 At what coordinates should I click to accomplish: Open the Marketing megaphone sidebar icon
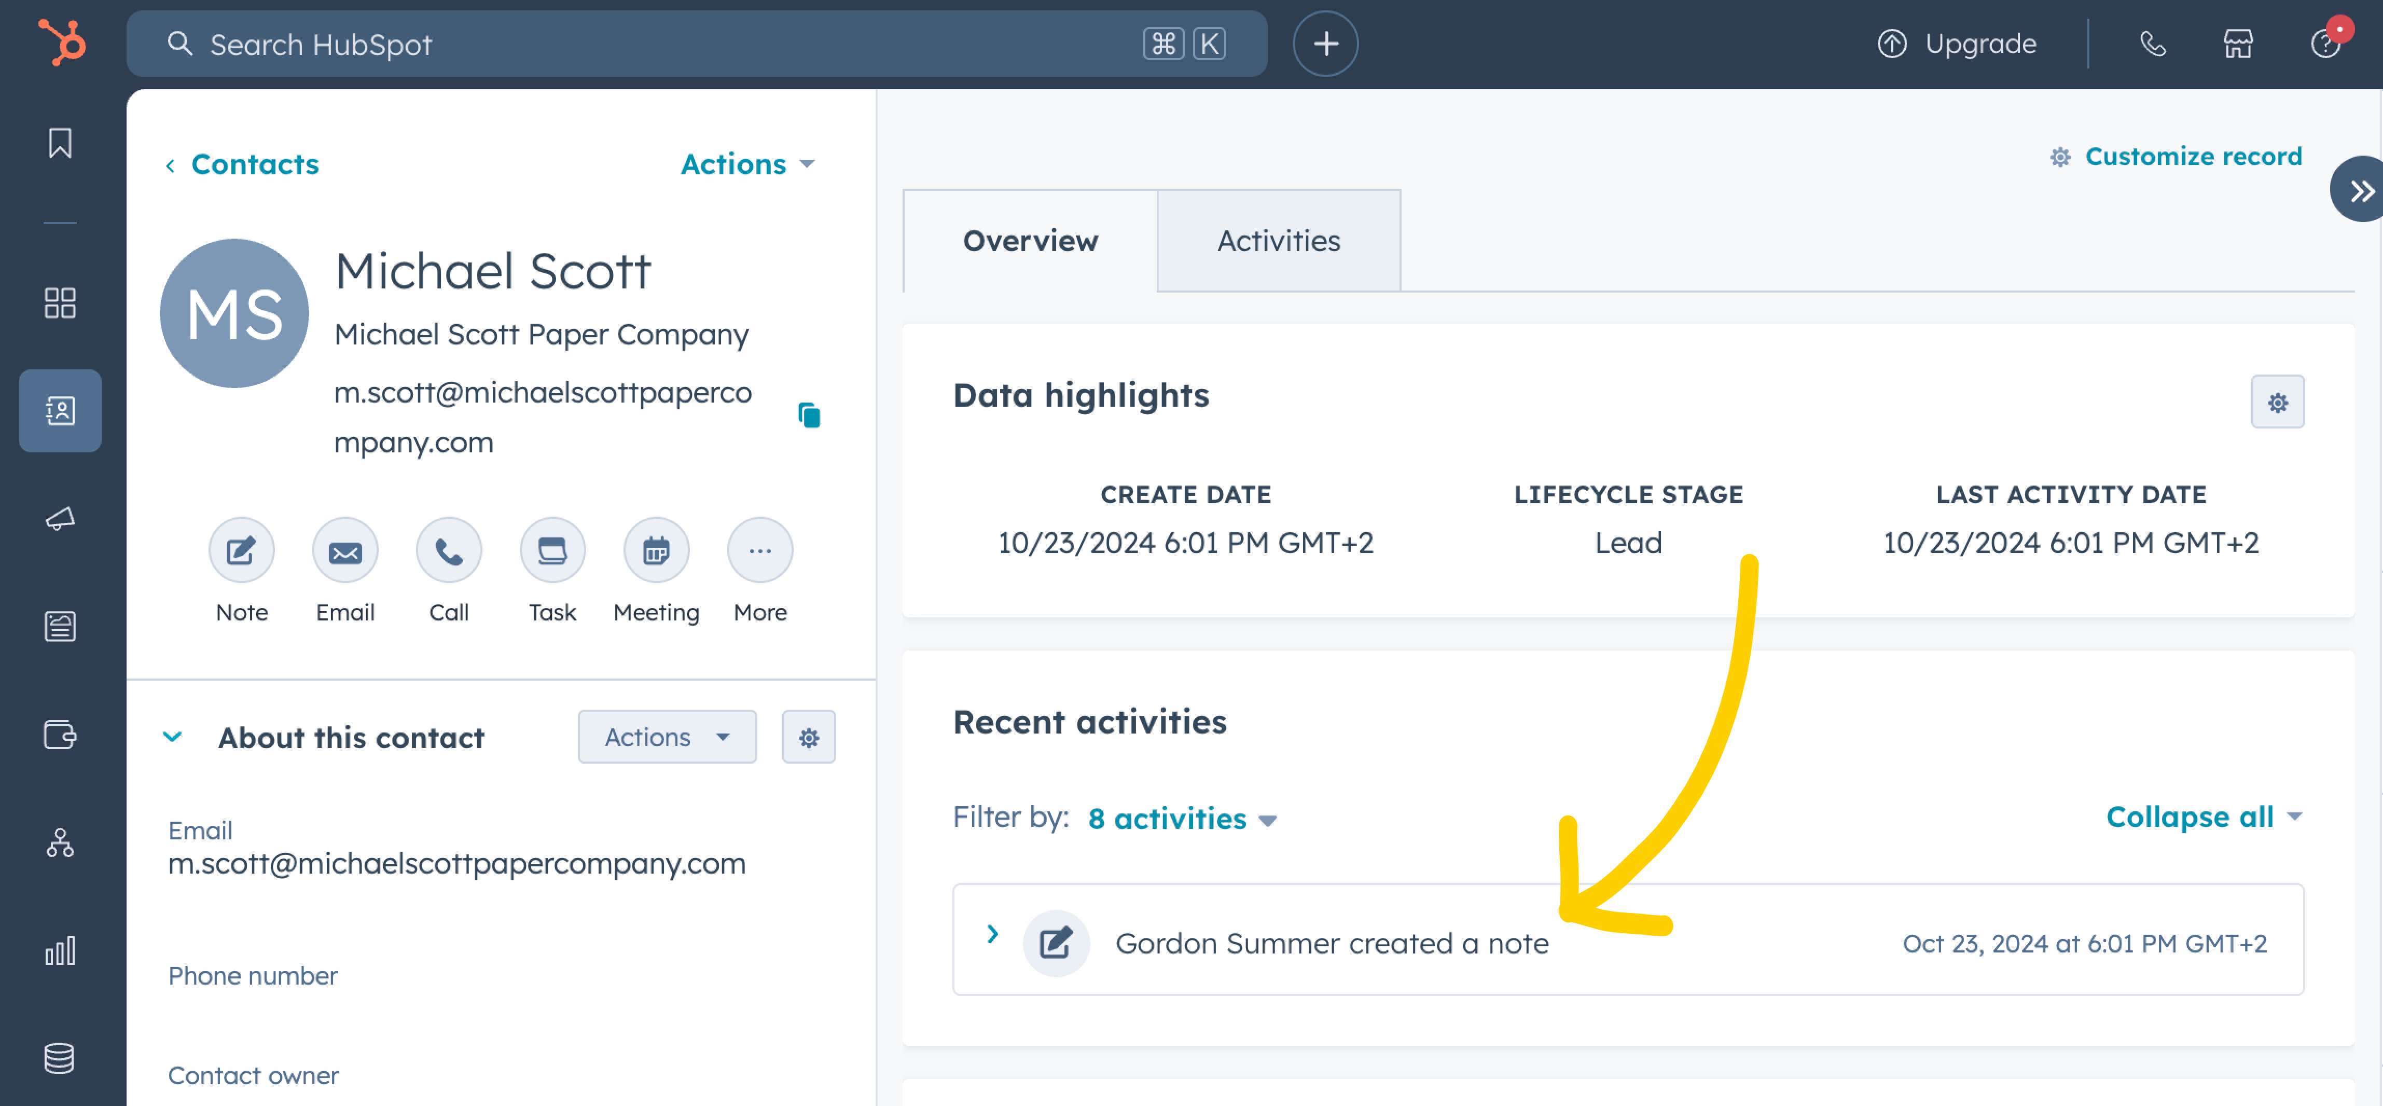[60, 518]
